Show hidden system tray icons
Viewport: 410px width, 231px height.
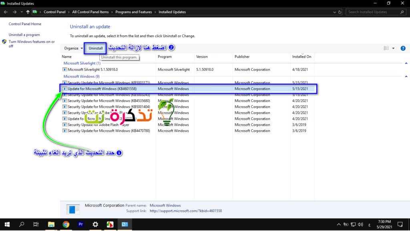click(x=339, y=225)
